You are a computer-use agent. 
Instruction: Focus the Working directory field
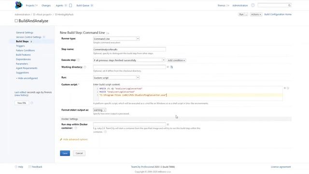point(129,67)
